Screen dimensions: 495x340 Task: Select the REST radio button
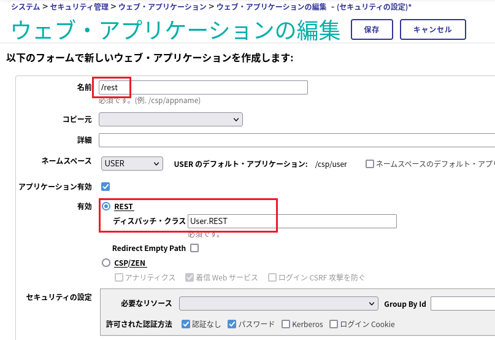pyautogui.click(x=106, y=207)
